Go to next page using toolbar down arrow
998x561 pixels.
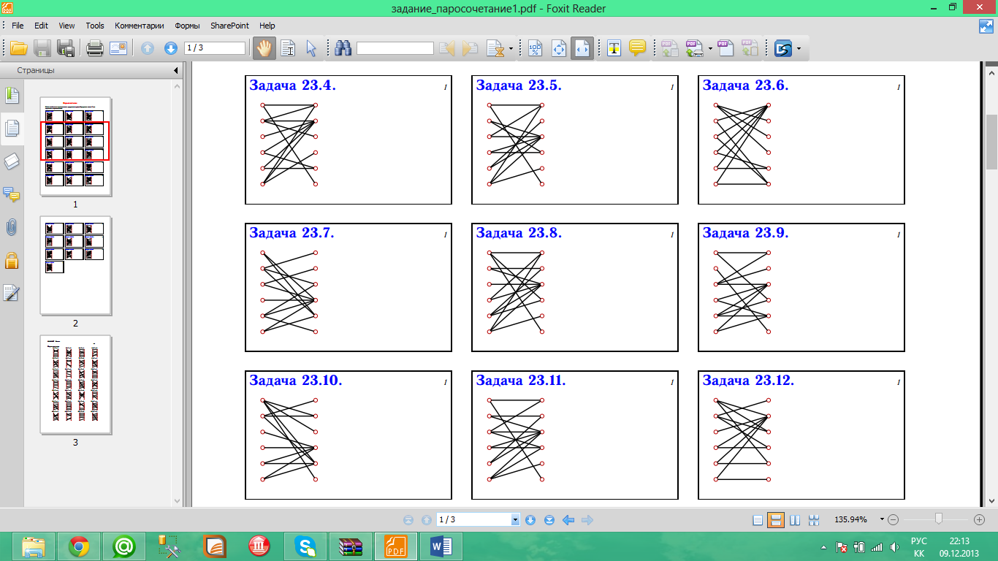tap(171, 49)
